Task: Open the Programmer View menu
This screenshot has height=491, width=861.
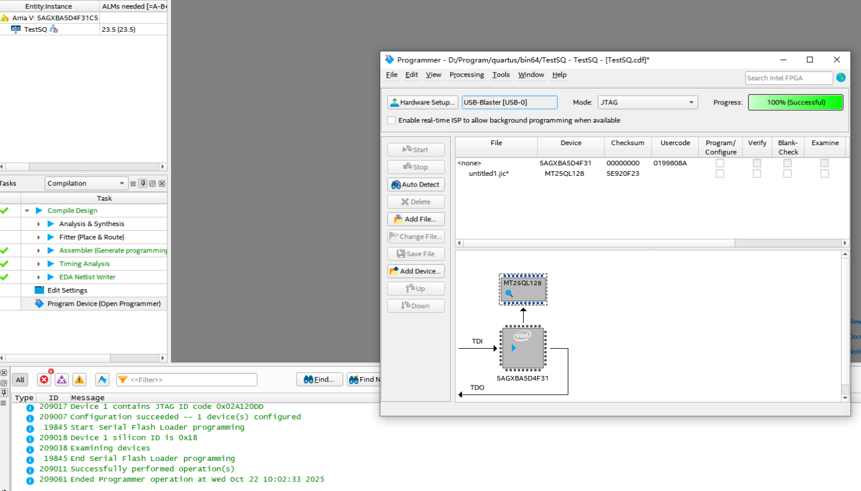Action: coord(433,75)
